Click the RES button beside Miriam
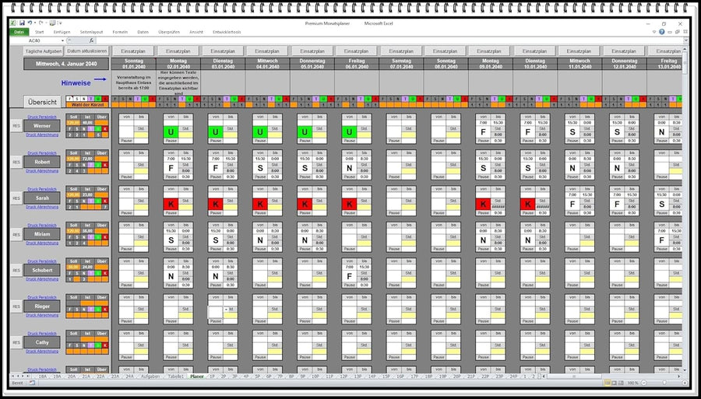701x399 pixels. click(16, 234)
